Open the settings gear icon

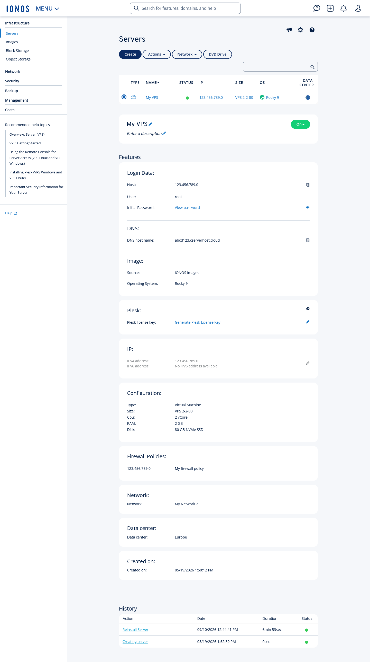pos(300,30)
